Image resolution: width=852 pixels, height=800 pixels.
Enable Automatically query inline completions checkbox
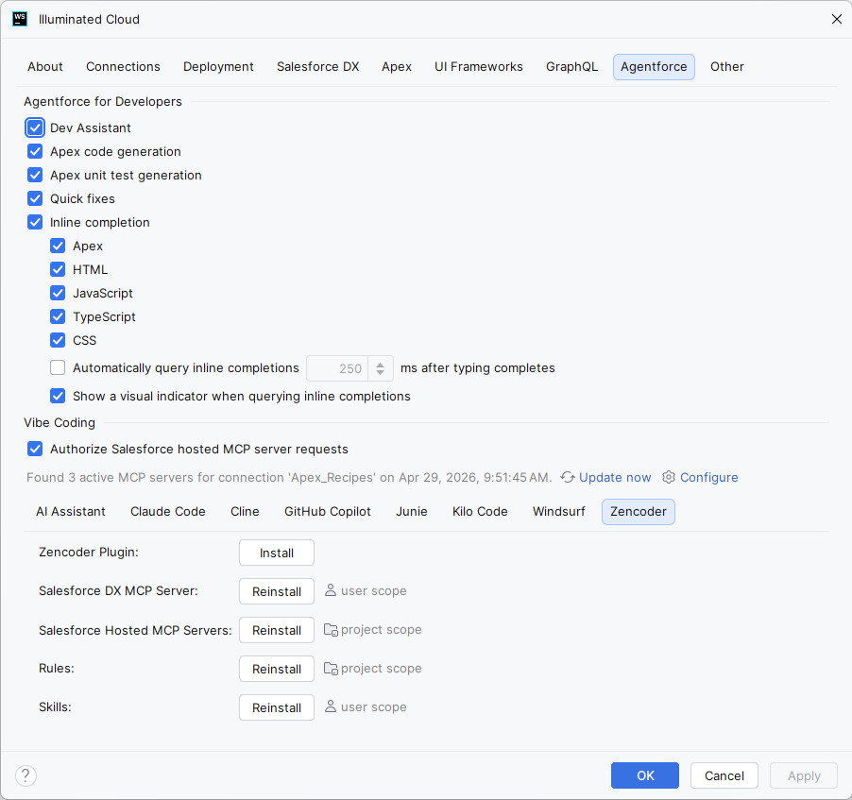(x=58, y=368)
